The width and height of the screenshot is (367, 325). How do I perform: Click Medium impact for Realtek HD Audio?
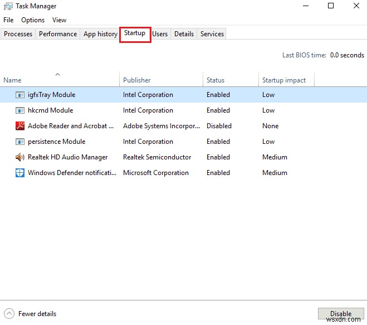coord(275,157)
